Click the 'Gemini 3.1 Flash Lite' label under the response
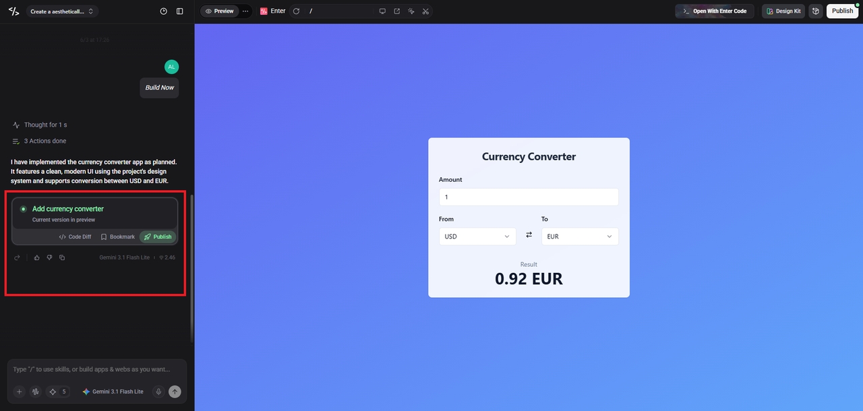This screenshot has height=411, width=863. point(125,257)
